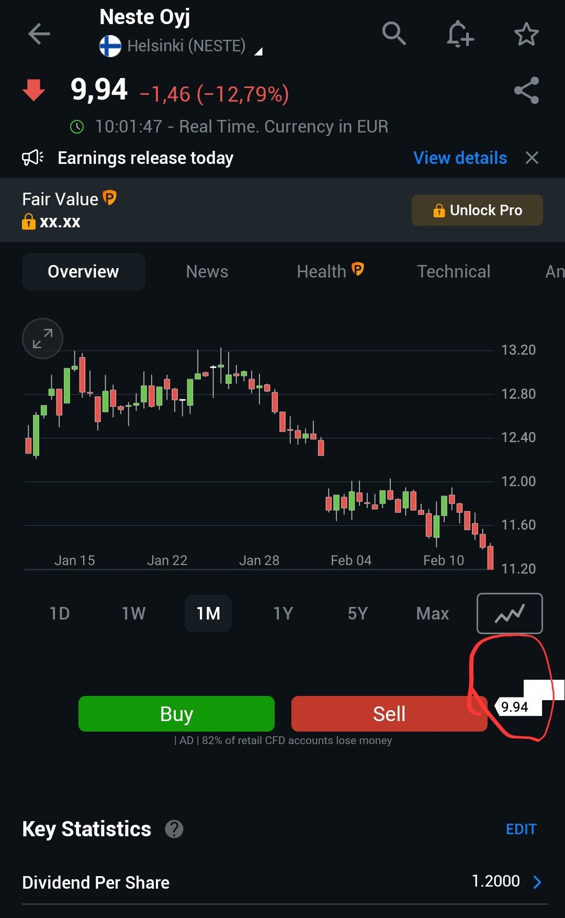The image size is (565, 918).
Task: Tap the -1,46 (-12,79%) change value
Action: (214, 95)
